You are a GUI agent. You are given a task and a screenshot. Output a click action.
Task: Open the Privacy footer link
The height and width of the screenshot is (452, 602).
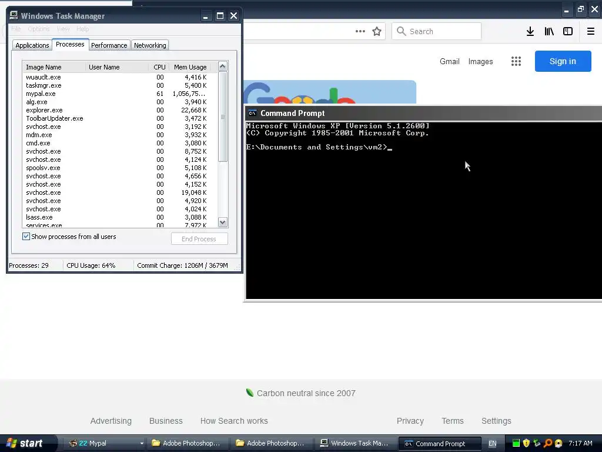pos(410,421)
